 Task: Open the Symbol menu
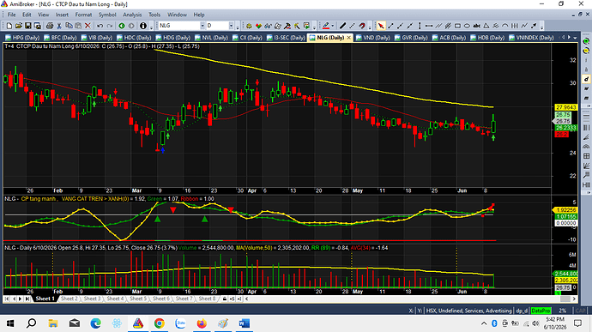(x=107, y=15)
